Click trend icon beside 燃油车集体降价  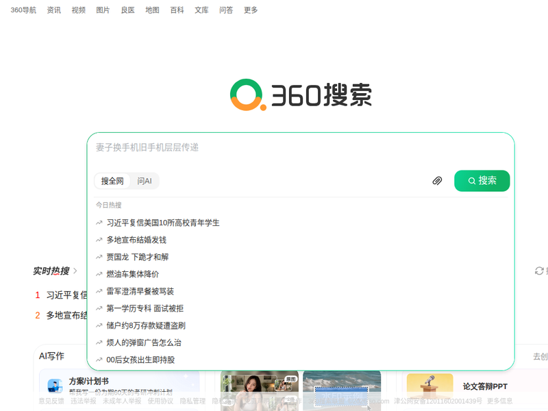(x=99, y=275)
